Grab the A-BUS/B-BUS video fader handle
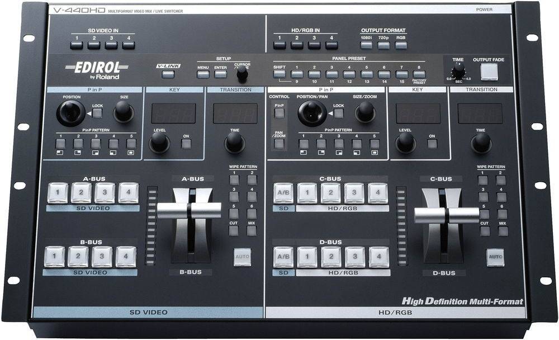This screenshot has height=340, width=559. (189, 210)
